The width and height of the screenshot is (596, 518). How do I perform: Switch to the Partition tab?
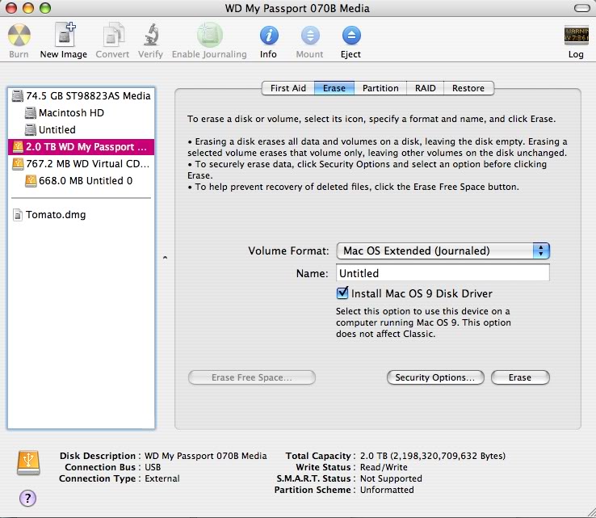coord(380,88)
